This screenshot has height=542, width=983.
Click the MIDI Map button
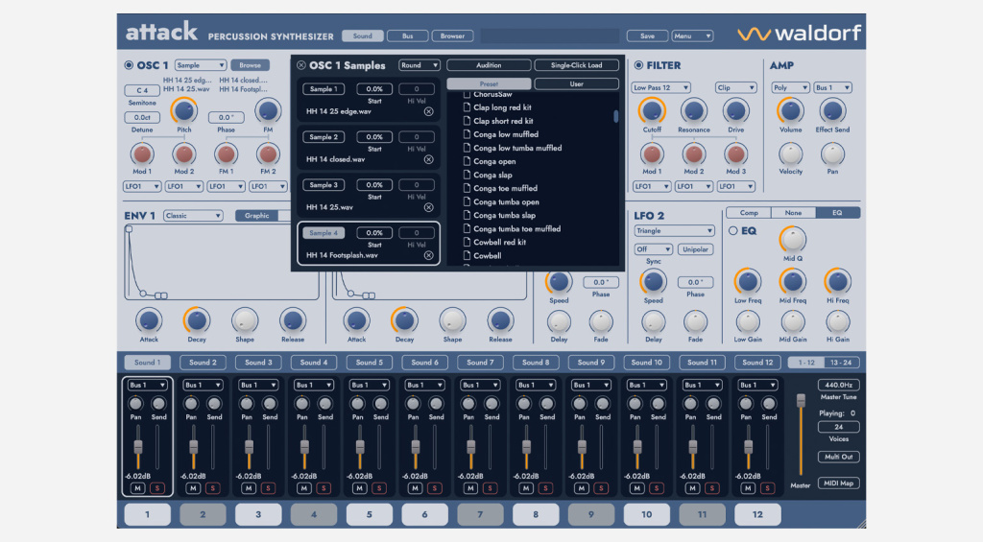[839, 483]
